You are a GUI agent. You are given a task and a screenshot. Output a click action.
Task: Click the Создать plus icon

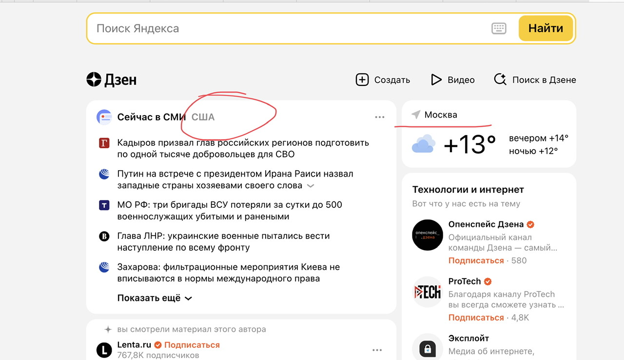(x=362, y=80)
